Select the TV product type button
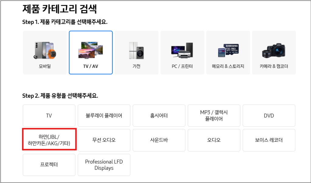Viewport: 311px width, 183px height. 49,115
